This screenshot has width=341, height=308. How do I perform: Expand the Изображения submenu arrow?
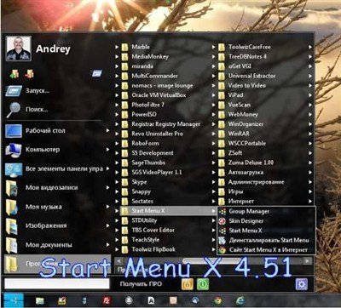coord(107,225)
